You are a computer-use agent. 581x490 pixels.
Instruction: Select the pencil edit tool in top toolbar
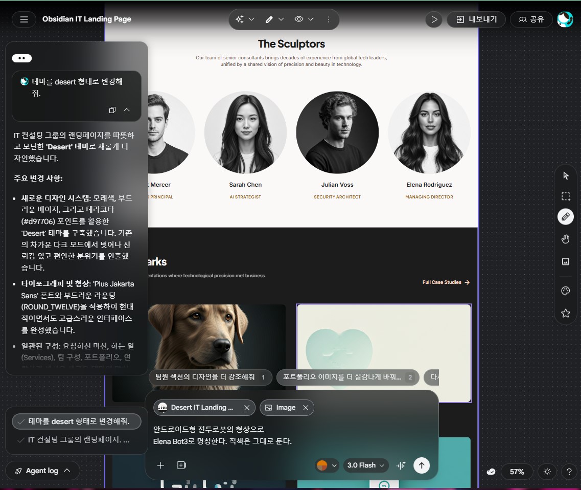click(x=269, y=19)
